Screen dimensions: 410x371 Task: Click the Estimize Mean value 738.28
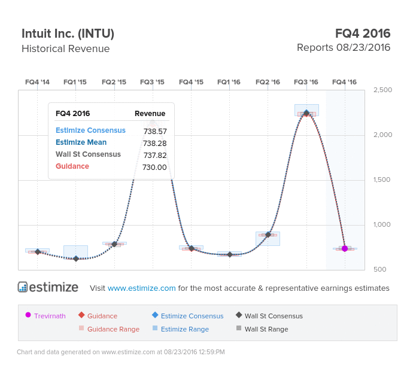click(x=155, y=143)
